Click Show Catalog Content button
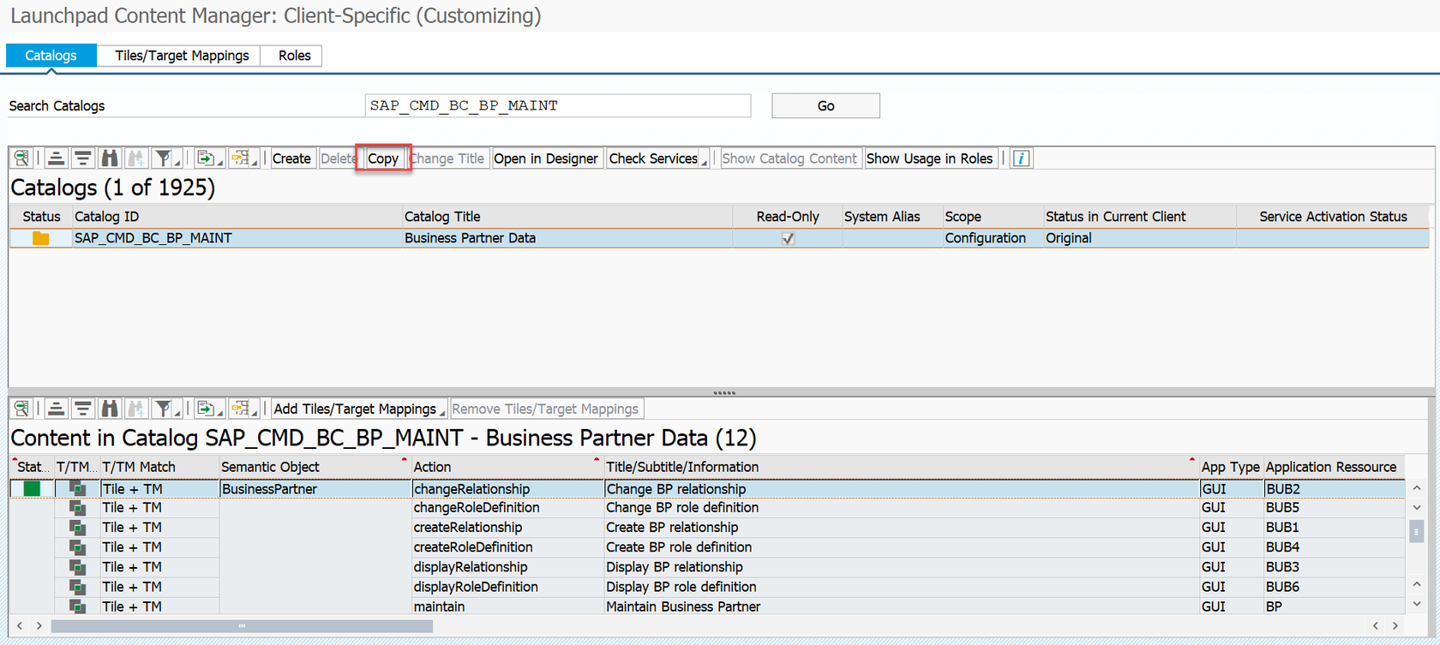This screenshot has height=645, width=1440. pos(789,158)
